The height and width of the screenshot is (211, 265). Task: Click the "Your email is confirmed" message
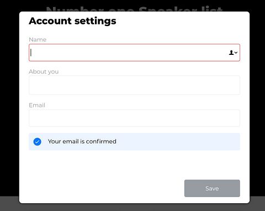82,141
